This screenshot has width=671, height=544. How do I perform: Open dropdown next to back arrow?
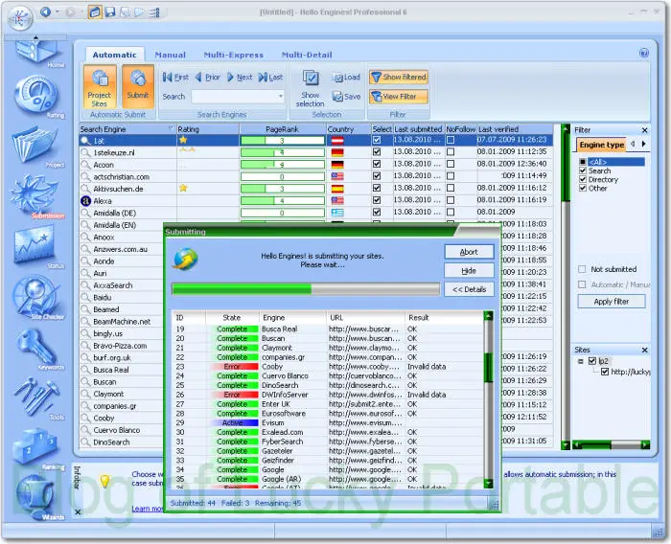tap(57, 12)
